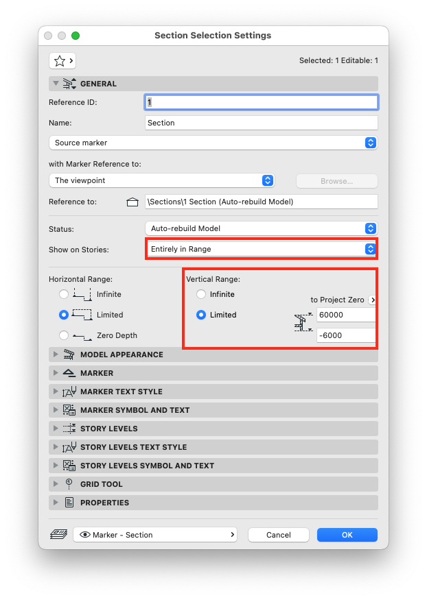Click the layer icon beside Marker - Section

point(58,534)
